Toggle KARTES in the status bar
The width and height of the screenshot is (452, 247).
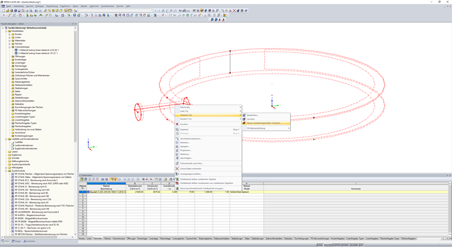click(x=337, y=245)
